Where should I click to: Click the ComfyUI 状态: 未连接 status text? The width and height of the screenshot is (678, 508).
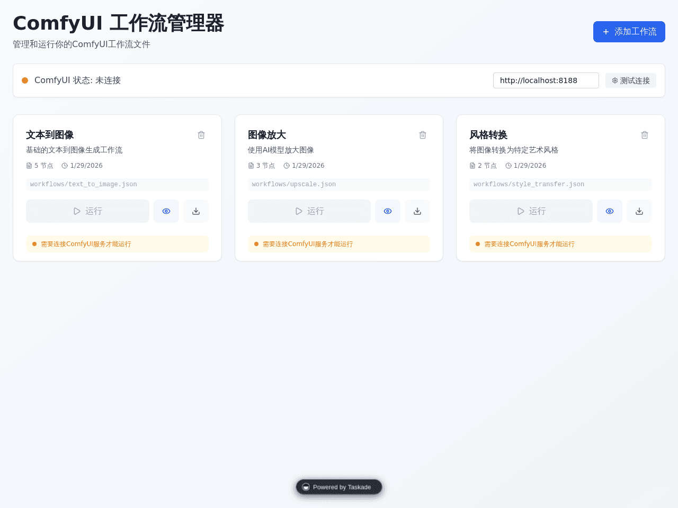(77, 80)
